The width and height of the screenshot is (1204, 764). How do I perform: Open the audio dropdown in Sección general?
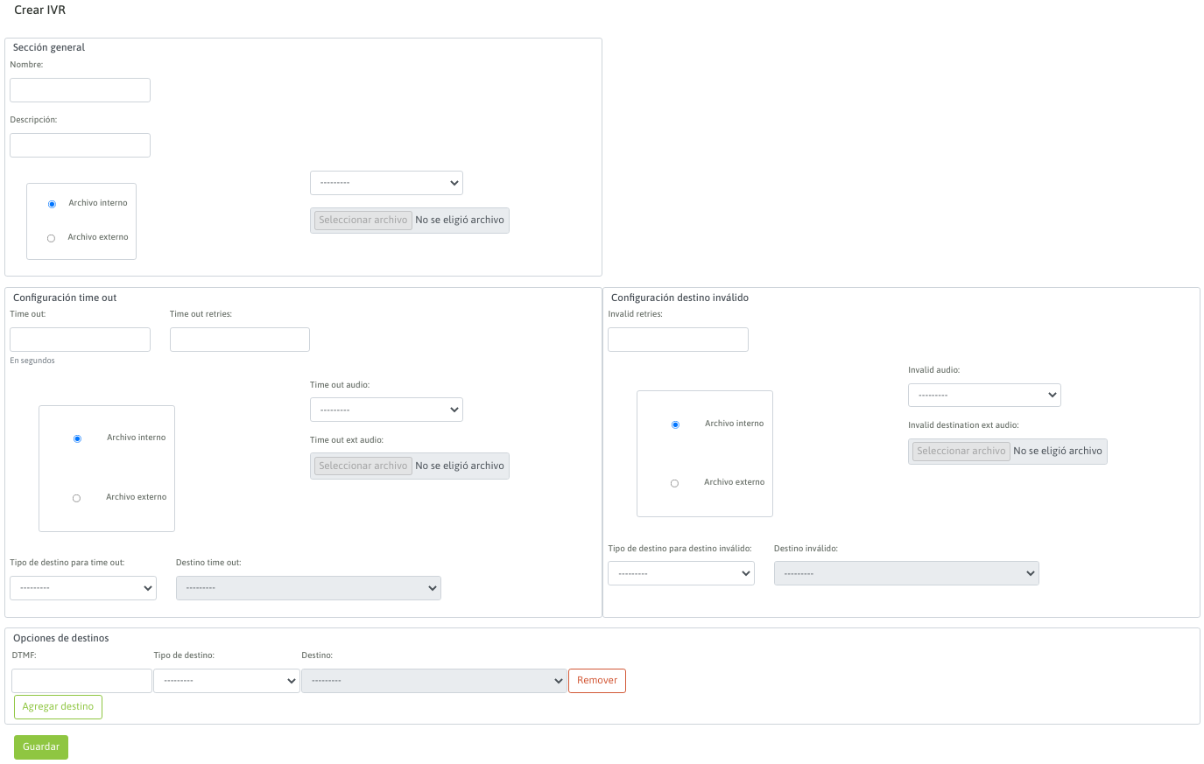[386, 183]
